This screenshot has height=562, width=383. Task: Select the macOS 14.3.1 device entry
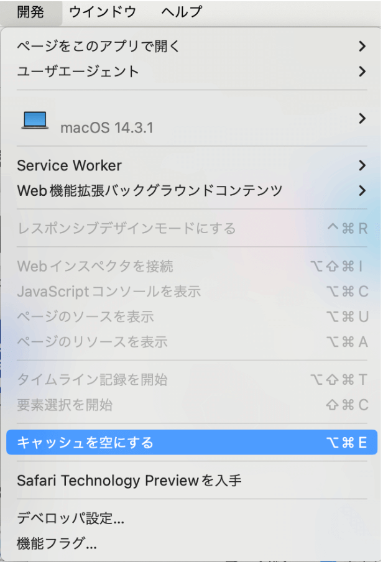192,119
